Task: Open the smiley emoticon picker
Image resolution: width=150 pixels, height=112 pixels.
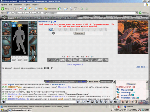Action: [111, 102]
